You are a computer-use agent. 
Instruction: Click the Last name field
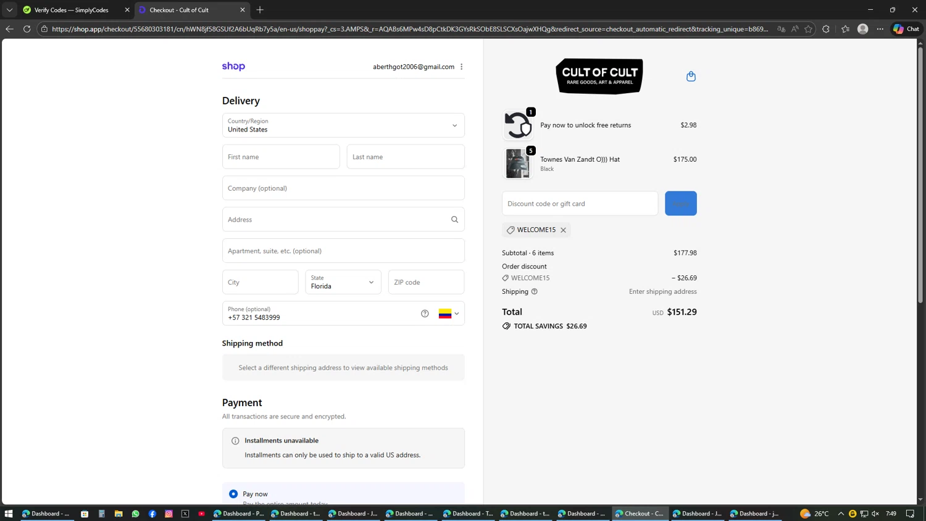coord(406,157)
